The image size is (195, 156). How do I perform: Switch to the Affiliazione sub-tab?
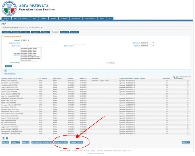coord(45,32)
